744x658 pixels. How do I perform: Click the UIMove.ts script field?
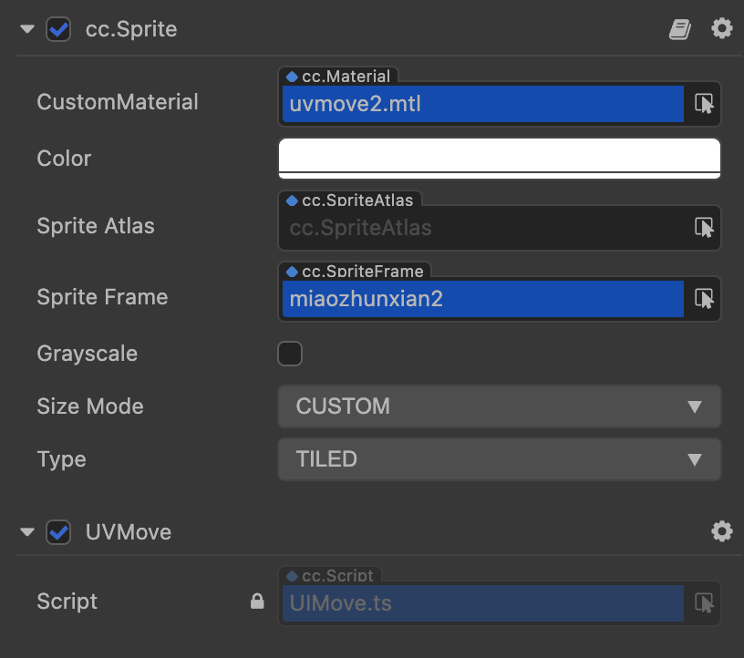(x=482, y=602)
